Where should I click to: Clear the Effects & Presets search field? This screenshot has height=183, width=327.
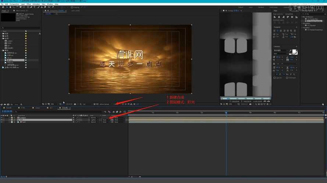(x=325, y=14)
